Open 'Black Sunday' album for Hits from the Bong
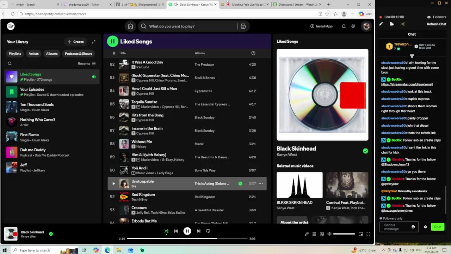Image resolution: width=451 pixels, height=254 pixels. [204, 117]
